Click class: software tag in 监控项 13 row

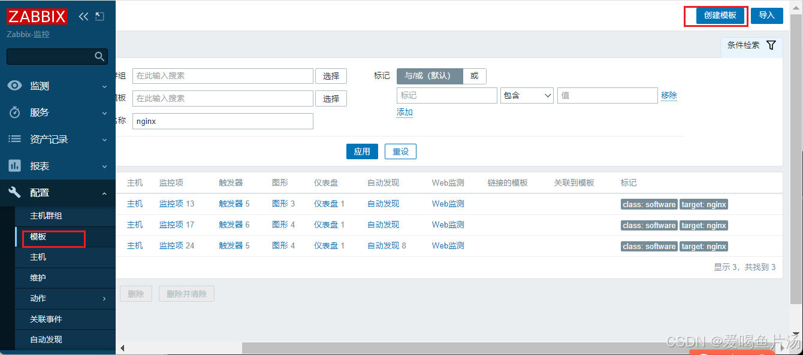point(649,204)
